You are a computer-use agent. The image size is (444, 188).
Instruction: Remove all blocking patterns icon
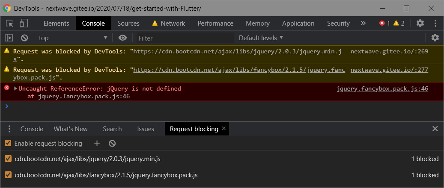(x=112, y=143)
